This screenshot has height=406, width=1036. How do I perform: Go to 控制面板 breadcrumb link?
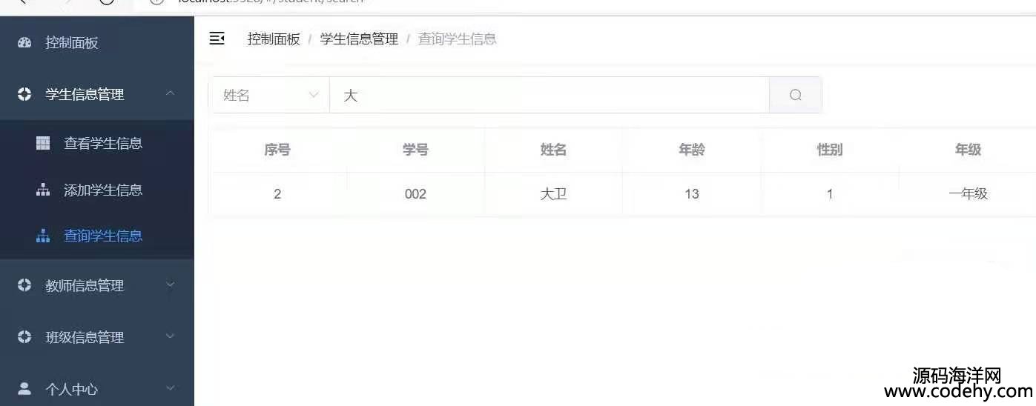(274, 39)
